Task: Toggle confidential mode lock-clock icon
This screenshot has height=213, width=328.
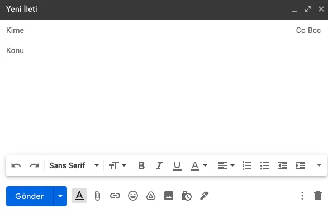Action: point(187,196)
